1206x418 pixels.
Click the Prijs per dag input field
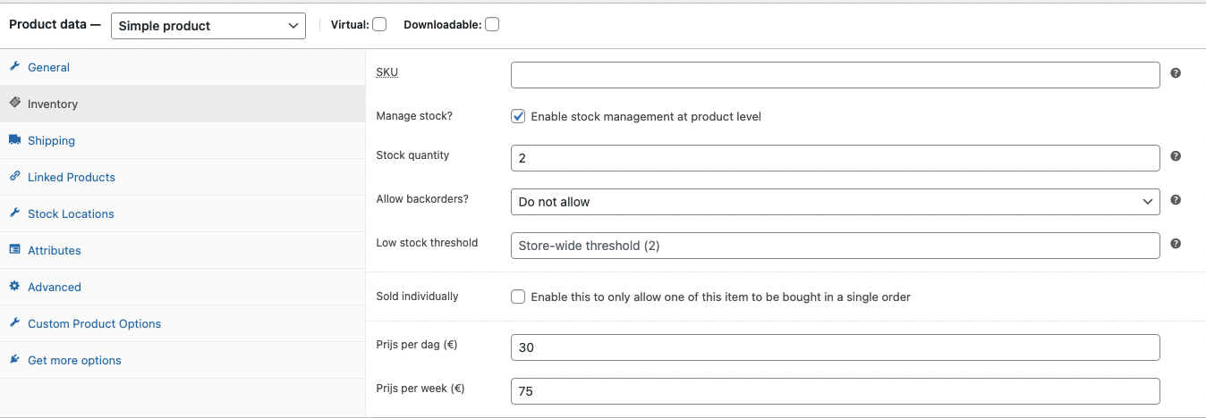(835, 347)
